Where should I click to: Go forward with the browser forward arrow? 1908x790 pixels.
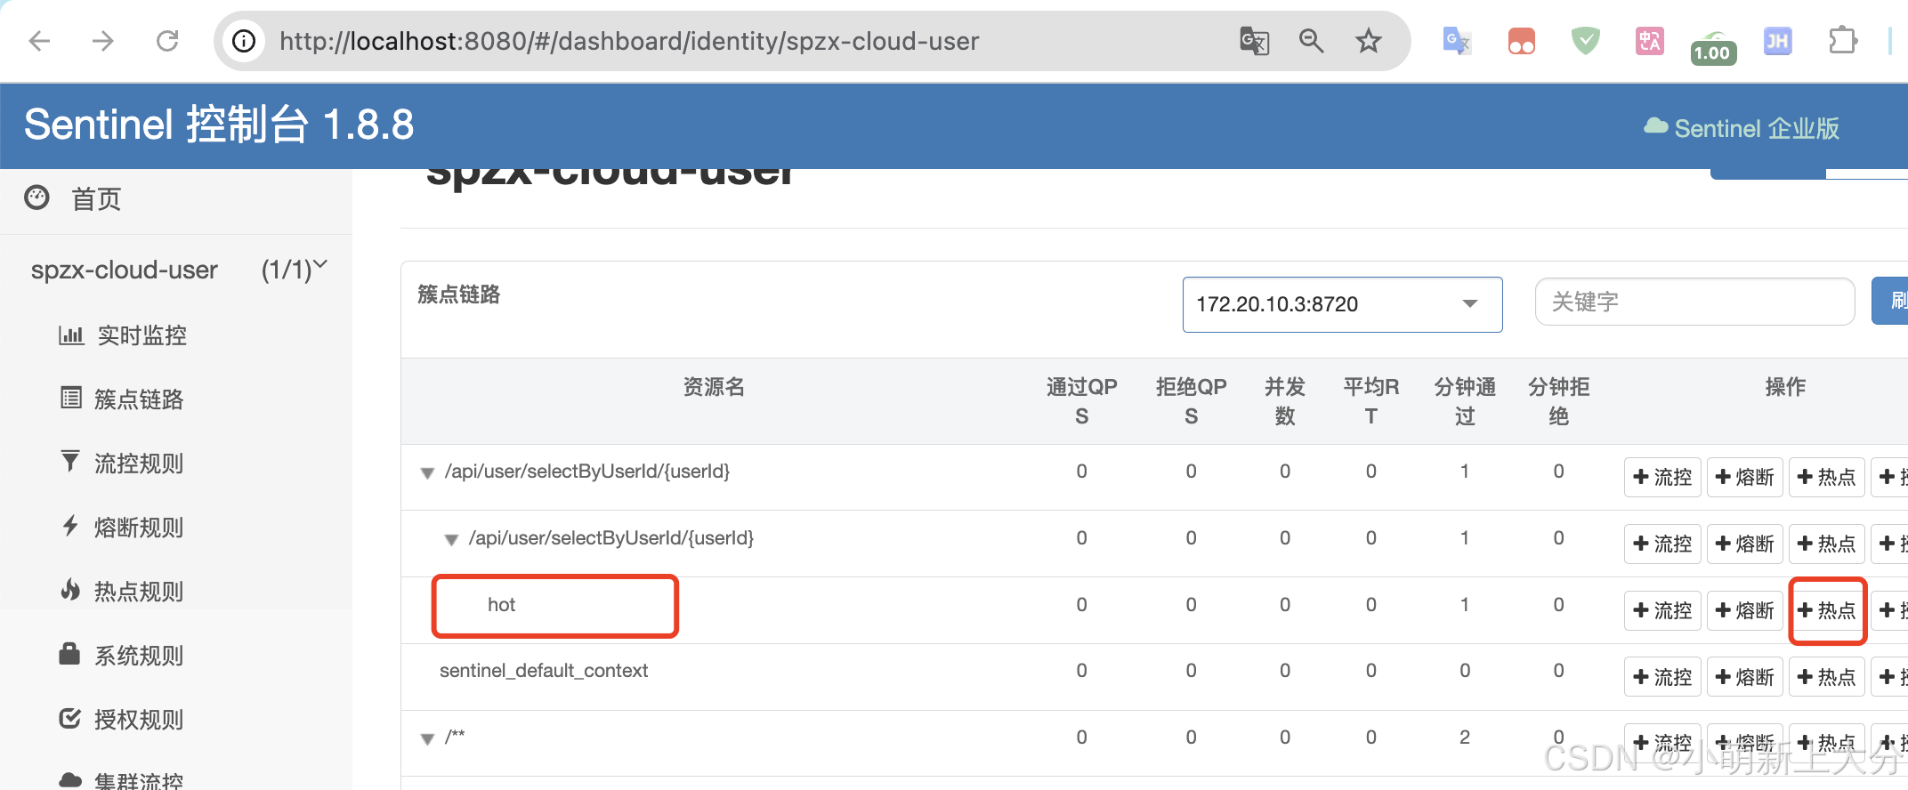click(103, 41)
